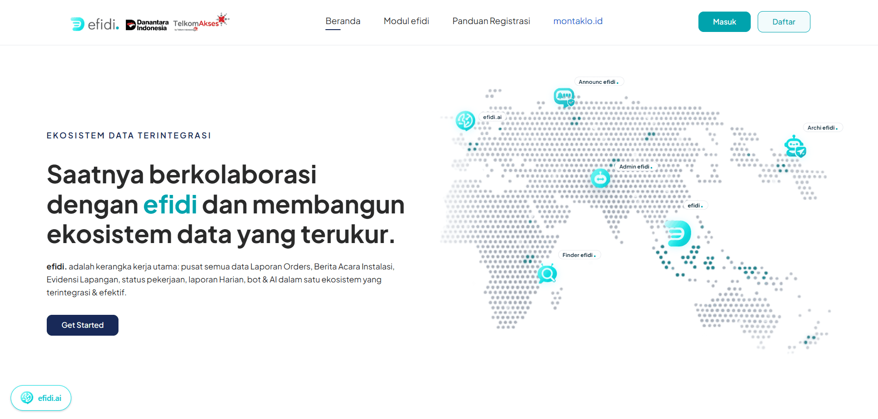Click the teal efidi word in headline
This screenshot has height=419, width=878.
click(x=170, y=204)
